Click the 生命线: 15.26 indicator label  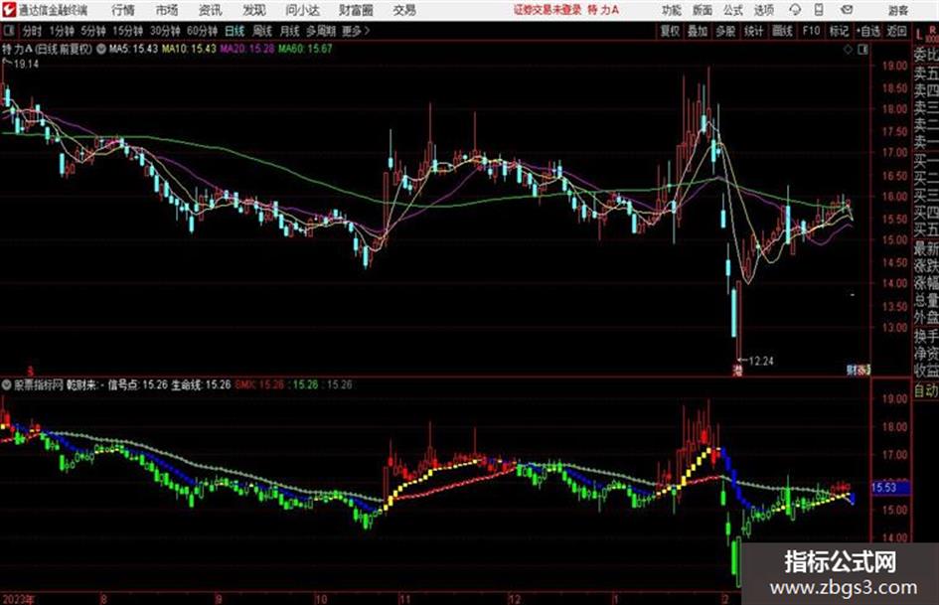click(x=201, y=384)
